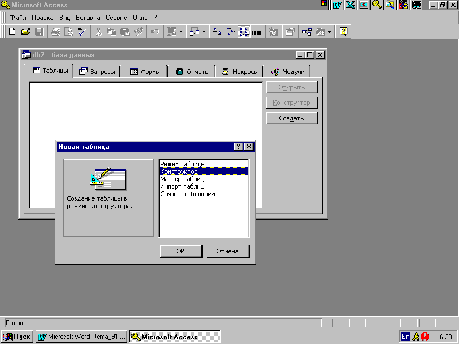459x344 pixels.
Task: Click the New Database toolbar icon
Action: click(12, 32)
